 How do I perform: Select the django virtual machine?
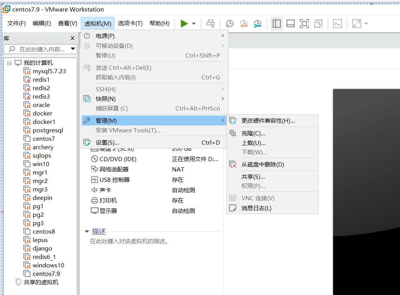[x=42, y=249]
